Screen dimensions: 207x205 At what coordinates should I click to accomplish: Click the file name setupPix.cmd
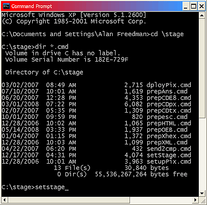coord(169,162)
